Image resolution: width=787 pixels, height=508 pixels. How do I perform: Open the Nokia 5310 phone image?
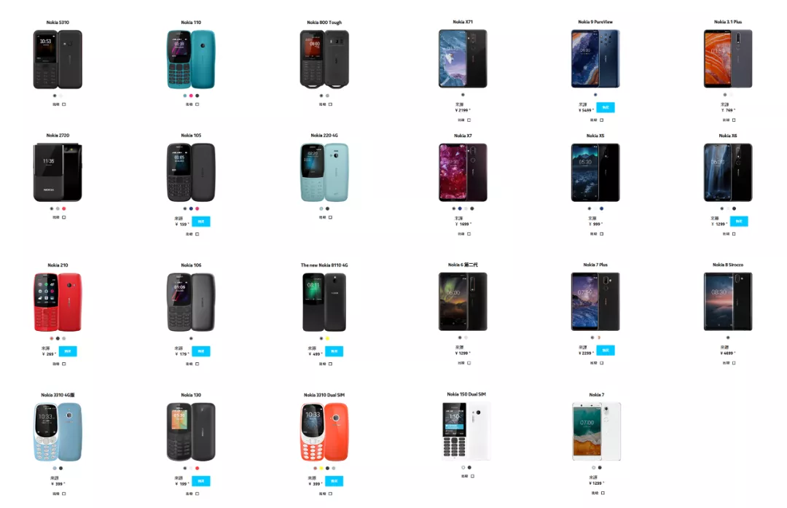[x=58, y=59]
